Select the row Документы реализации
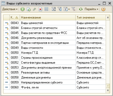The image size is (113, 96). pos(55,38)
